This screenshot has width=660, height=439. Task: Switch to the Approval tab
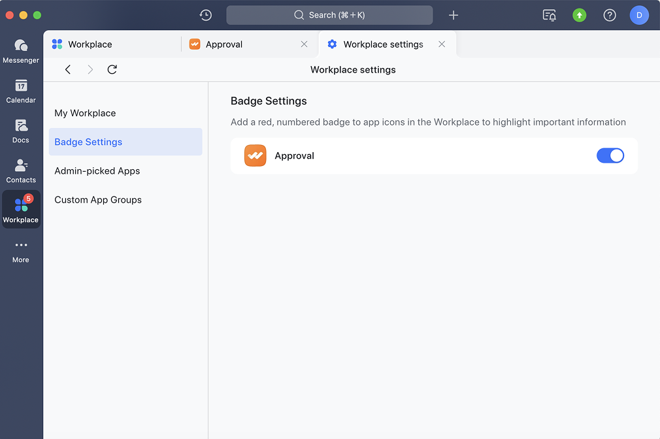[x=224, y=44]
